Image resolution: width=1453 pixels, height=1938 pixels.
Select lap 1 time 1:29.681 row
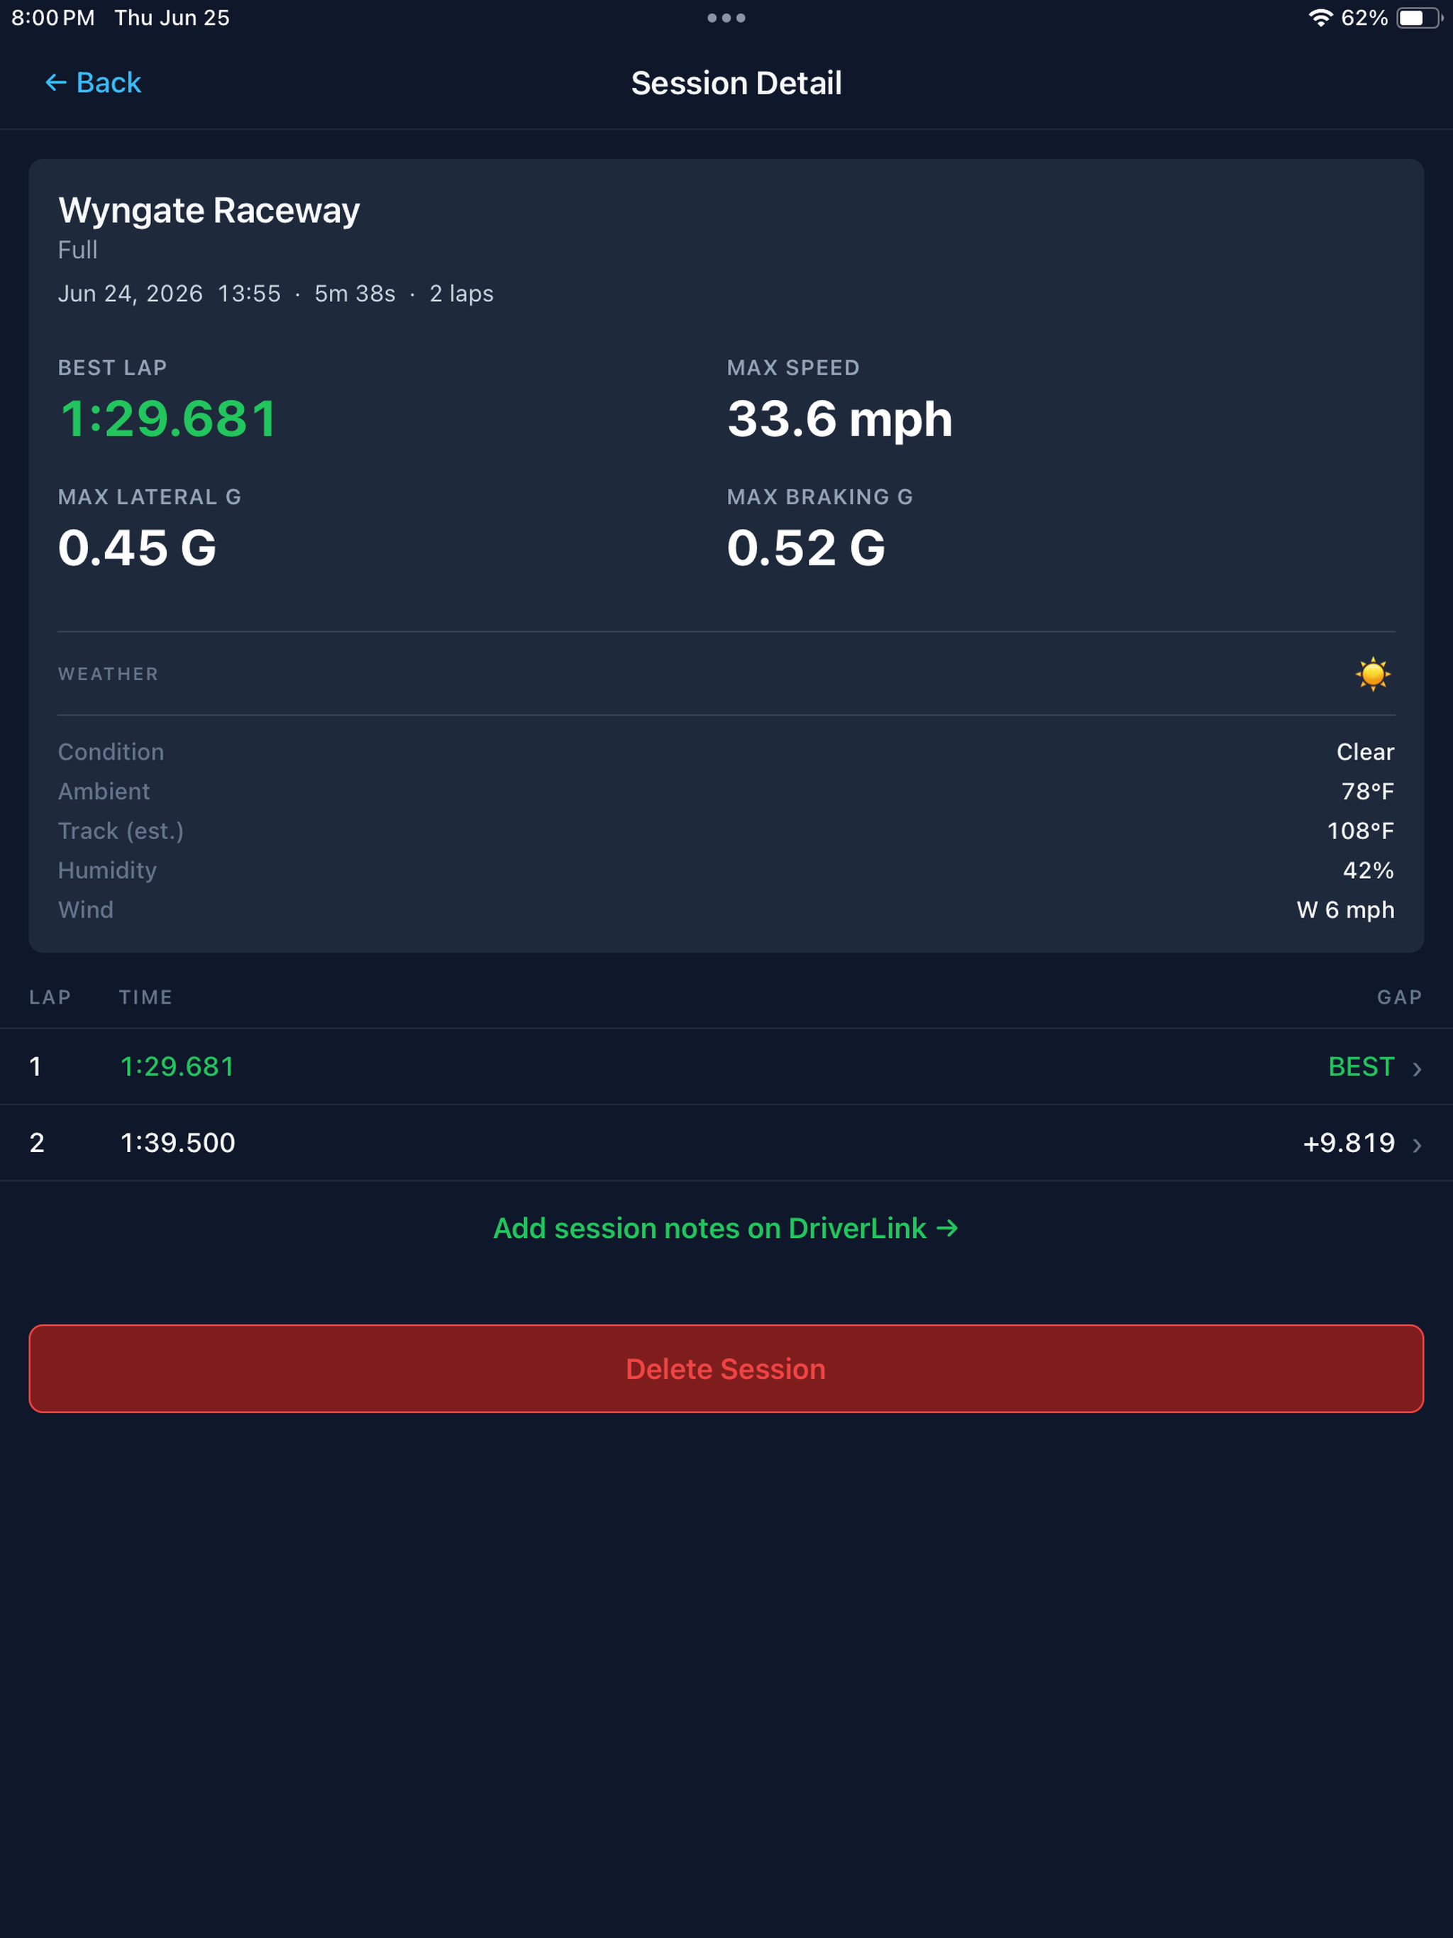click(726, 1066)
